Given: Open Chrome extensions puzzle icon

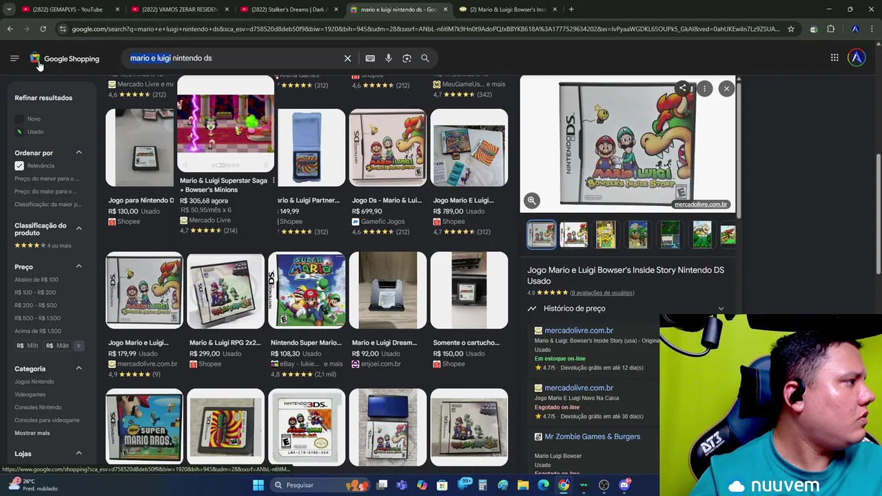Looking at the screenshot, I should point(830,29).
